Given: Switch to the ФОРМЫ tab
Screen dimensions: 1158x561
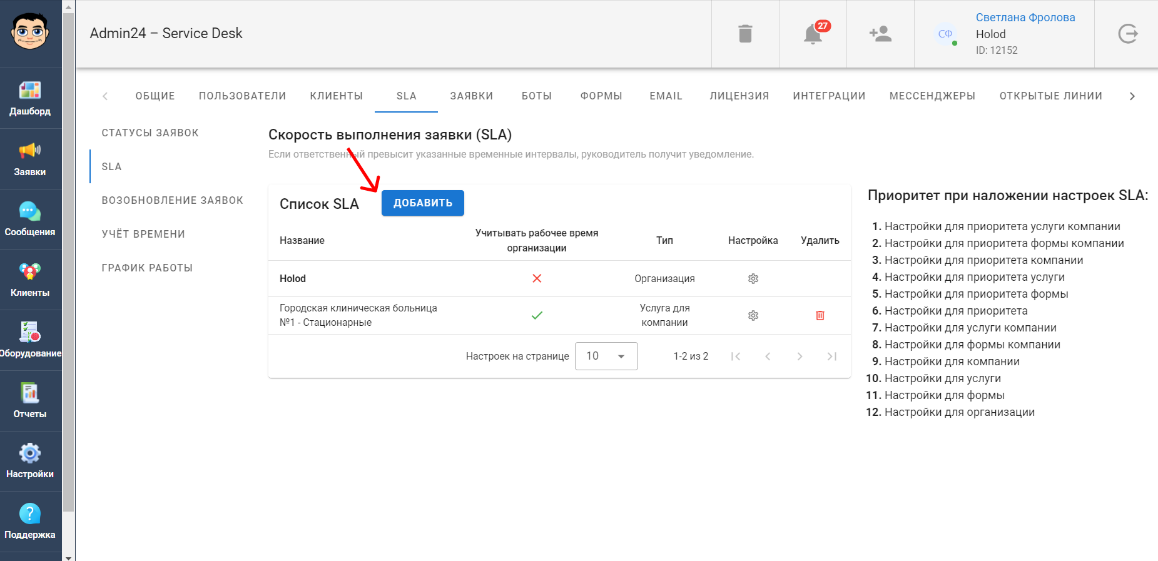Looking at the screenshot, I should (601, 96).
